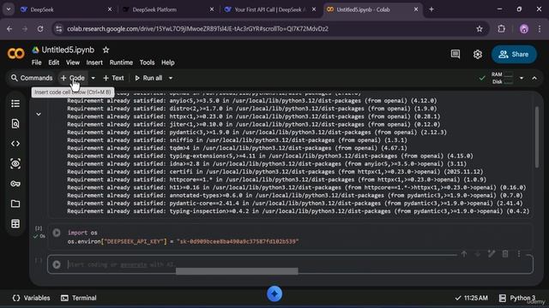Open more cell actions menu
Screen dimensions: 549x308
519,254
